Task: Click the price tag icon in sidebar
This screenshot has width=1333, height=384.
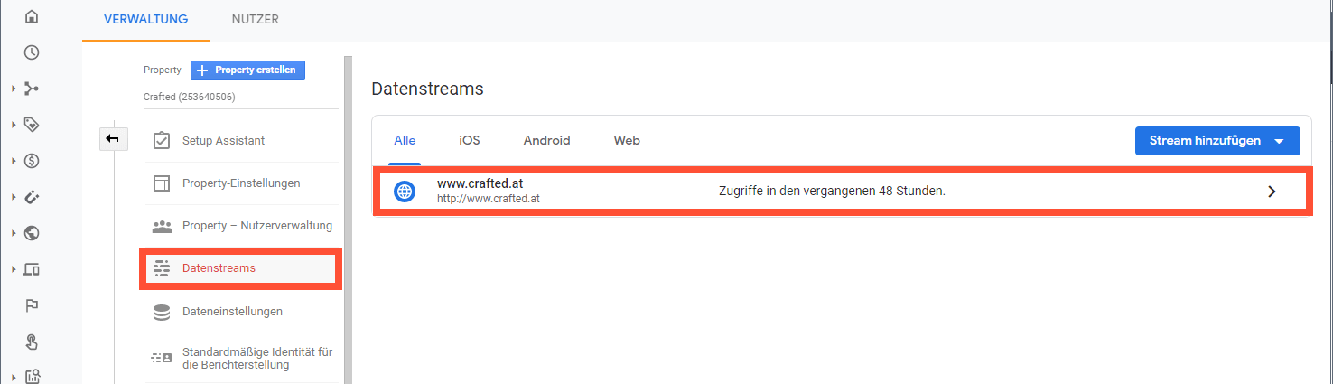Action: tap(32, 125)
